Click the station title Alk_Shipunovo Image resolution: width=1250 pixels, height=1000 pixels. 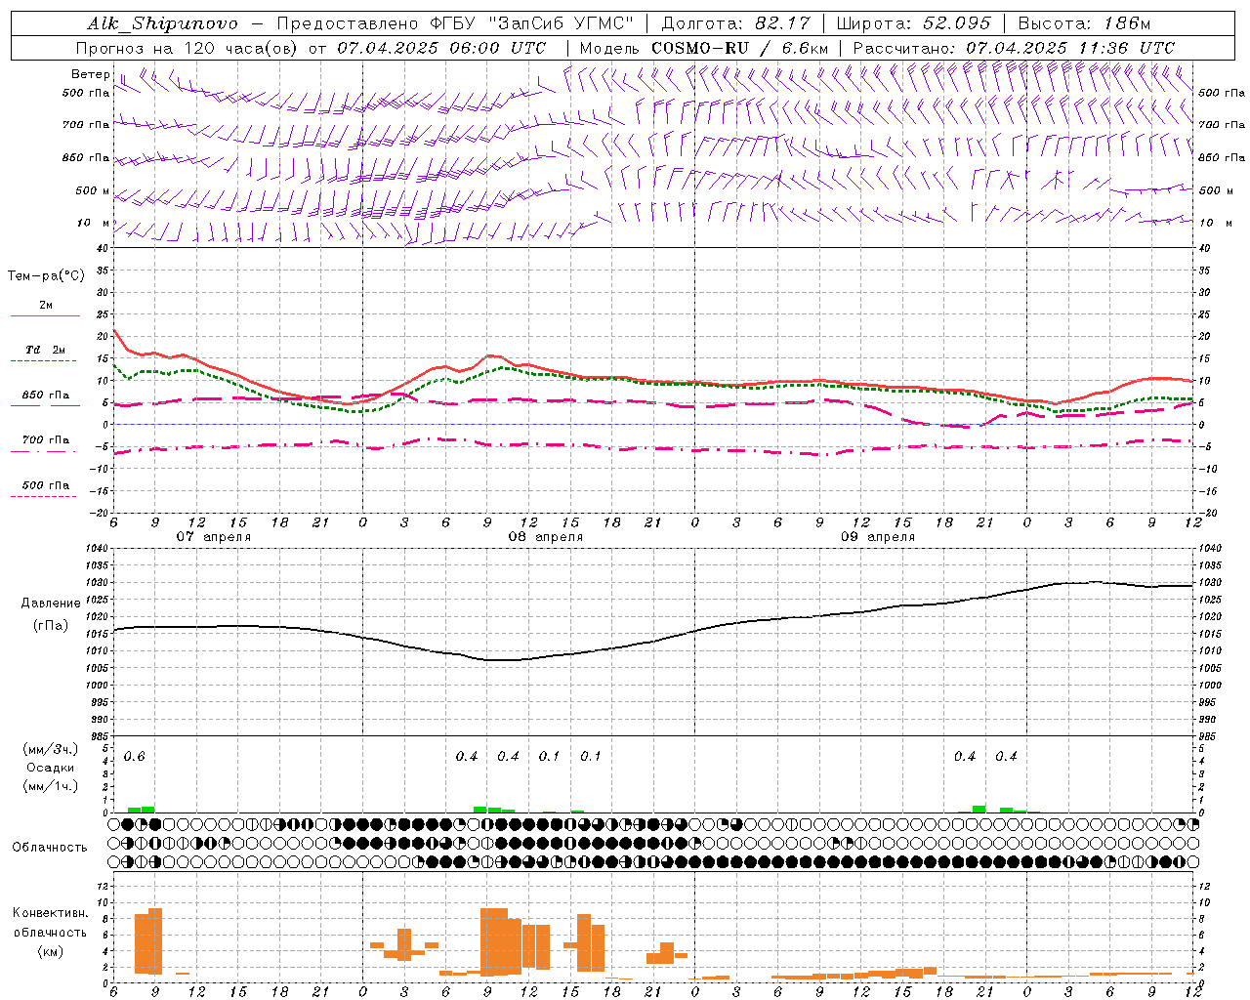[162, 23]
